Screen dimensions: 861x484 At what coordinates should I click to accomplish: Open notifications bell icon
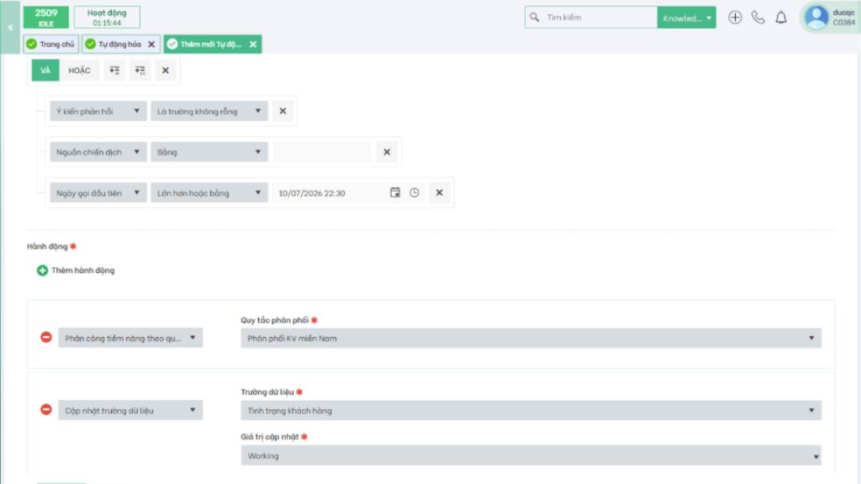click(x=781, y=18)
